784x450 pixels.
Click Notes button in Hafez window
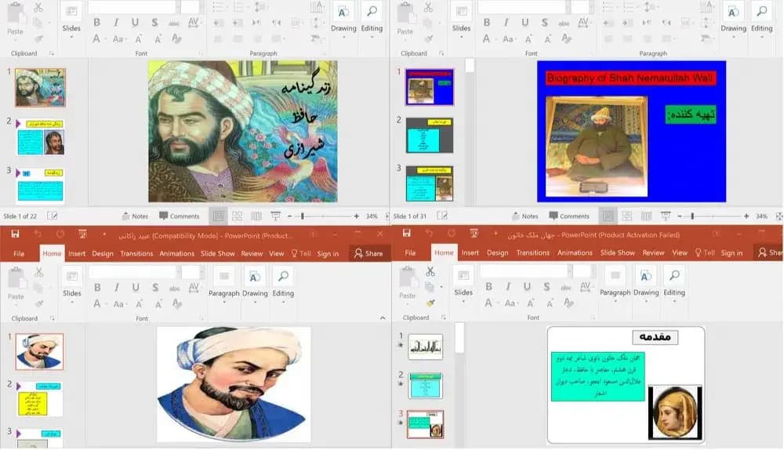point(135,216)
